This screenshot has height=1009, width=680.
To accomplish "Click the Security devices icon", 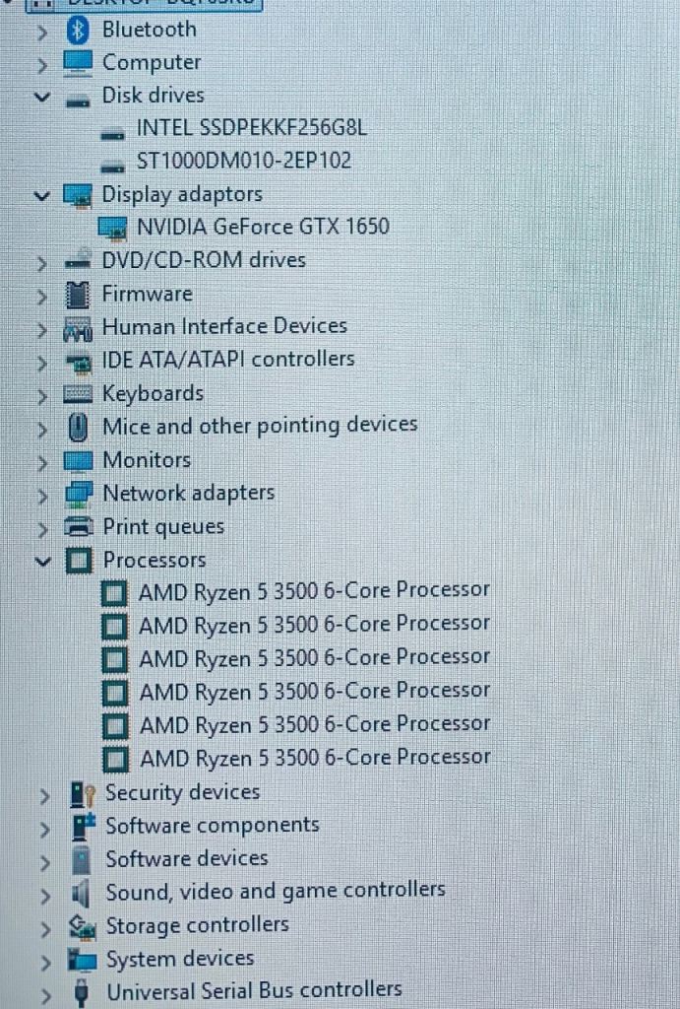I will click(x=82, y=793).
